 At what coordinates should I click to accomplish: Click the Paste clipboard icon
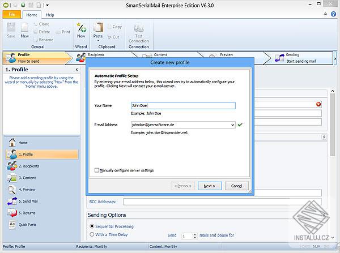coord(98,28)
